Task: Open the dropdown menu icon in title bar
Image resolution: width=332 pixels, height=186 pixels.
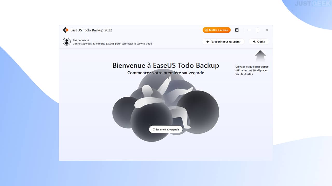Action: click(237, 30)
